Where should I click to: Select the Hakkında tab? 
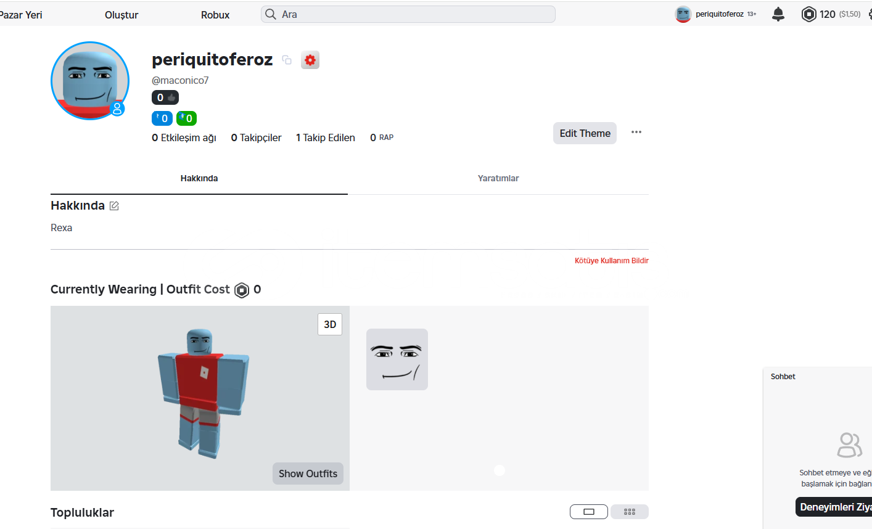pyautogui.click(x=199, y=178)
